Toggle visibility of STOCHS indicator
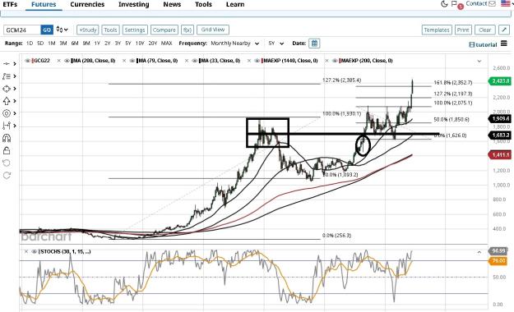Image resolution: width=514 pixels, height=312 pixels. coord(34,251)
